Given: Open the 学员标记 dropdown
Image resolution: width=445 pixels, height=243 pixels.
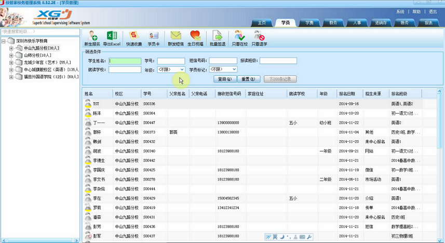Looking at the screenshot, I should point(223,69).
